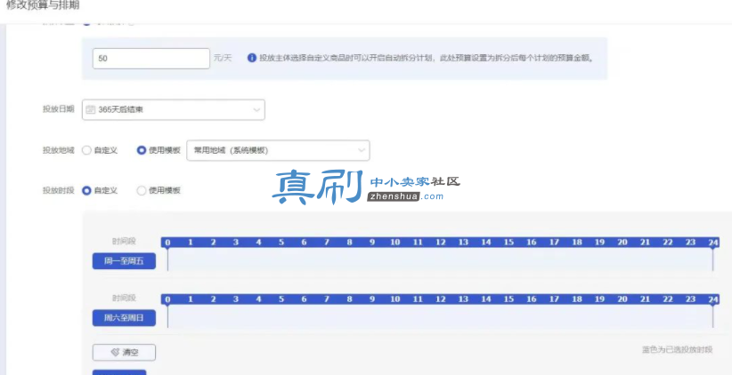Focus the daily budget field showing 50
The height and width of the screenshot is (375, 732).
click(151, 59)
